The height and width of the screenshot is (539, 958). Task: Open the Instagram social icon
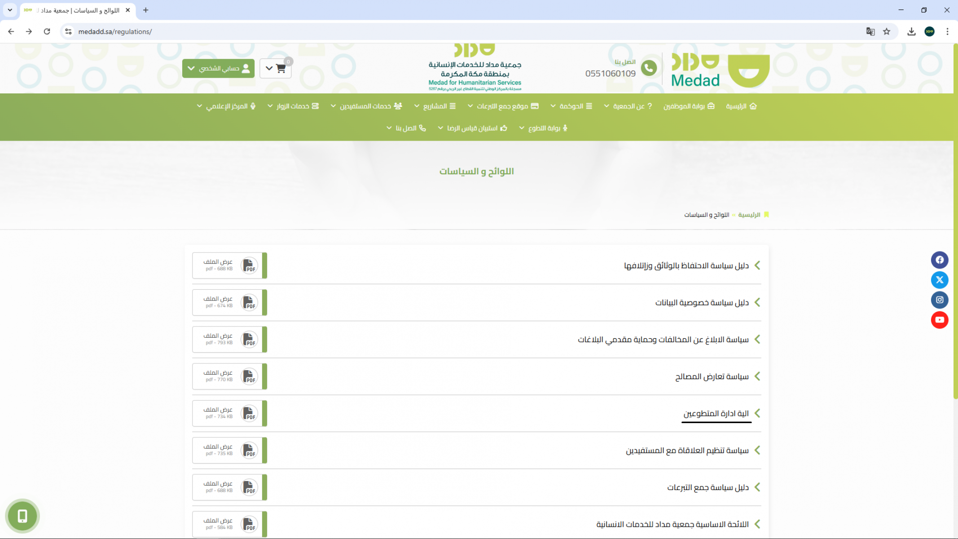(939, 300)
